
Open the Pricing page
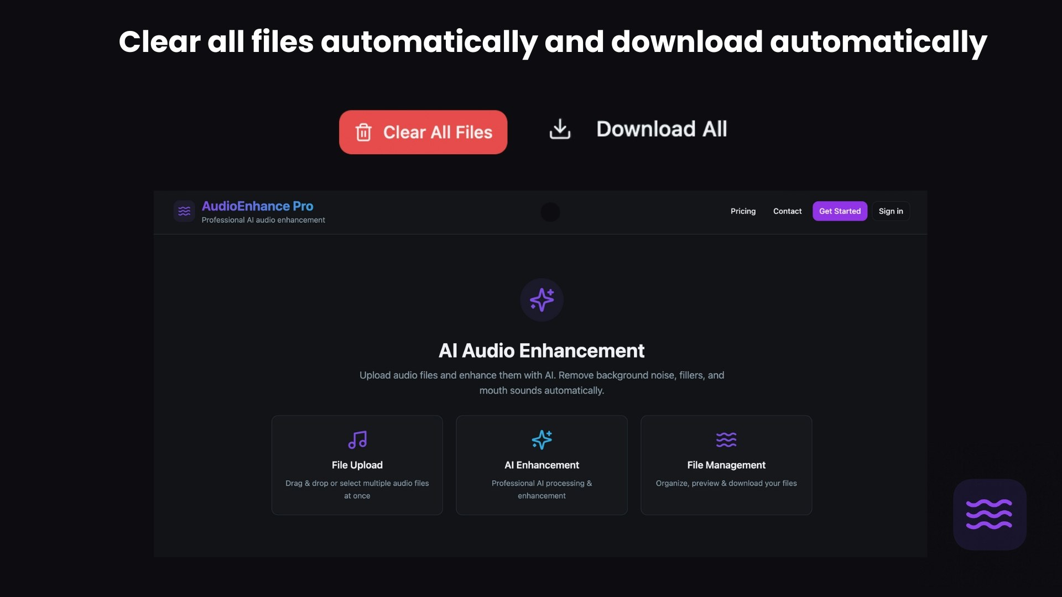click(743, 211)
